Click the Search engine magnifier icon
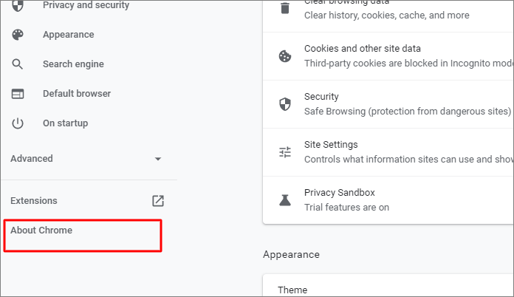The image size is (514, 297). point(18,64)
